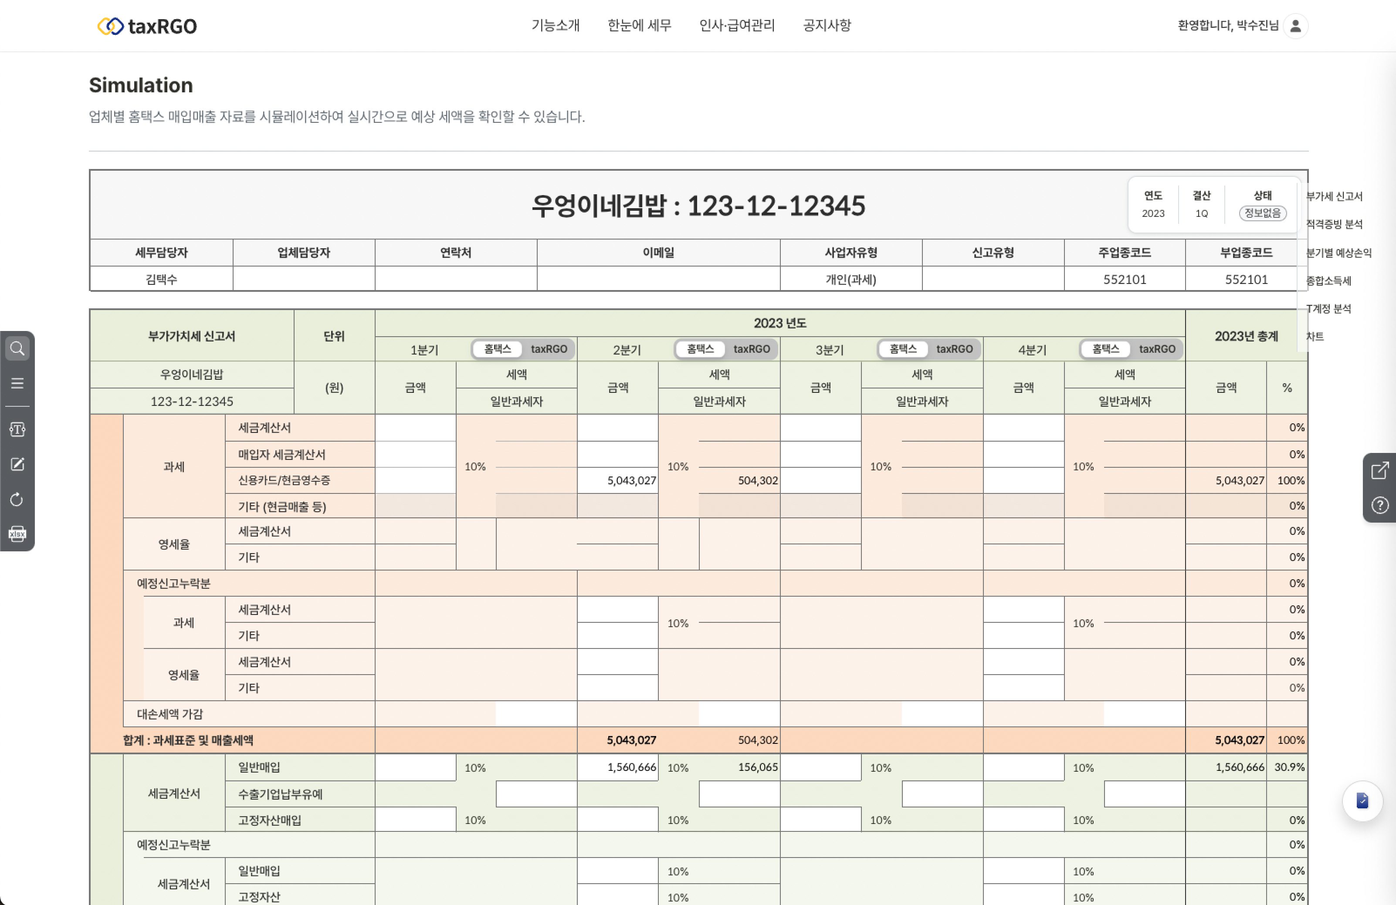Open help with the question mark icon

[x=1379, y=505]
